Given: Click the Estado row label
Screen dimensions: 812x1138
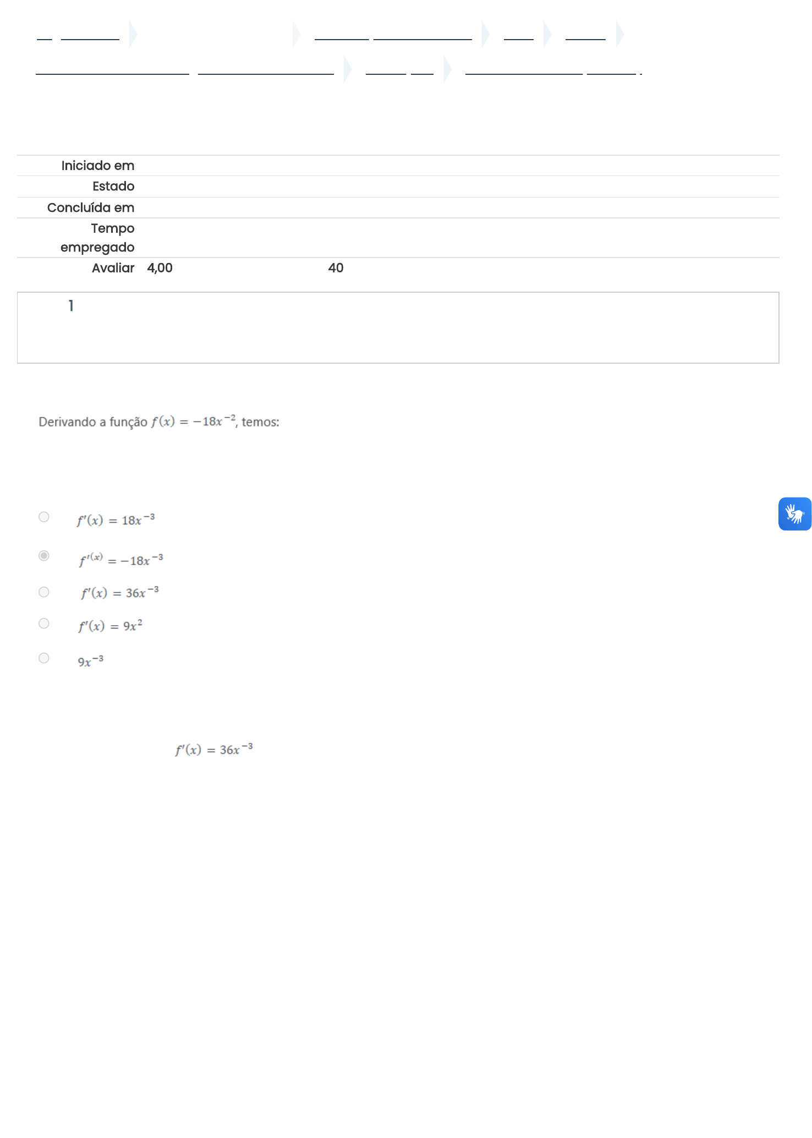Looking at the screenshot, I should [x=113, y=187].
